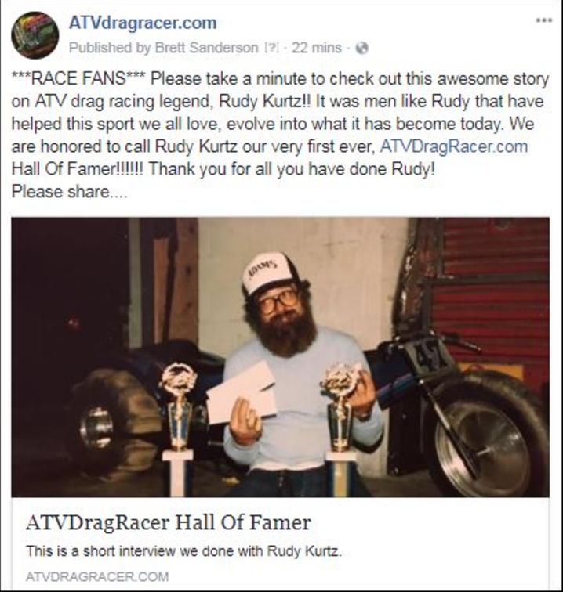Open the three-dot post options menu
Viewport: 563px width, 592px height.
(544, 20)
